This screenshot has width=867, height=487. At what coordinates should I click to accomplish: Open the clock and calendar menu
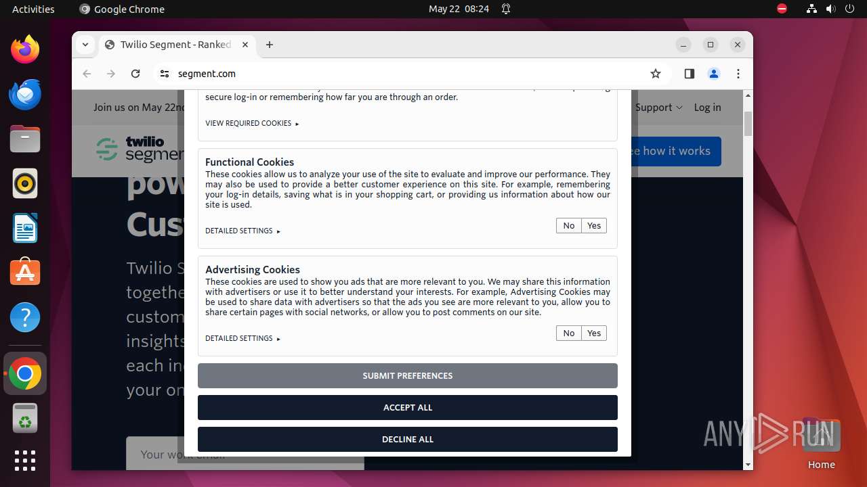tap(459, 9)
